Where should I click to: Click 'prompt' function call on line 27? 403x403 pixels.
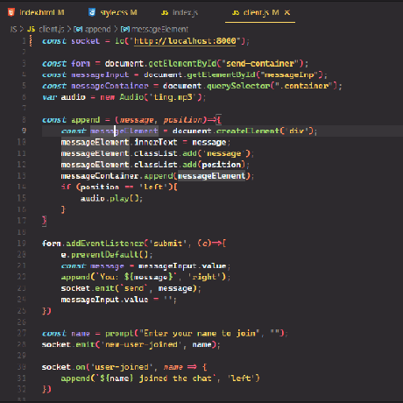(119, 333)
